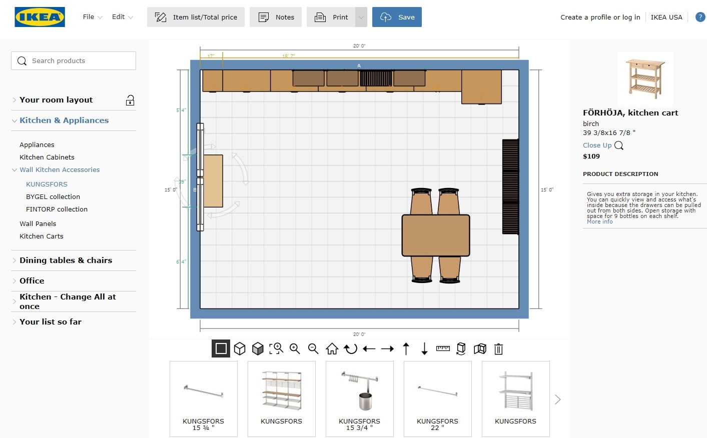
Task: Click the rotate item icon
Action: (461, 348)
